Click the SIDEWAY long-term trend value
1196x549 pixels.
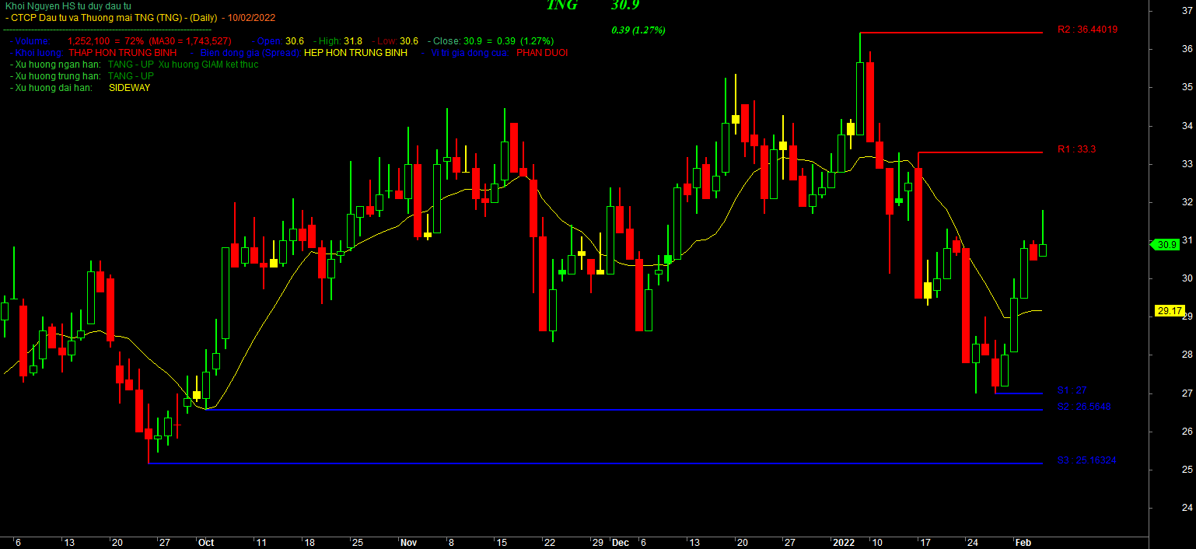coord(129,88)
